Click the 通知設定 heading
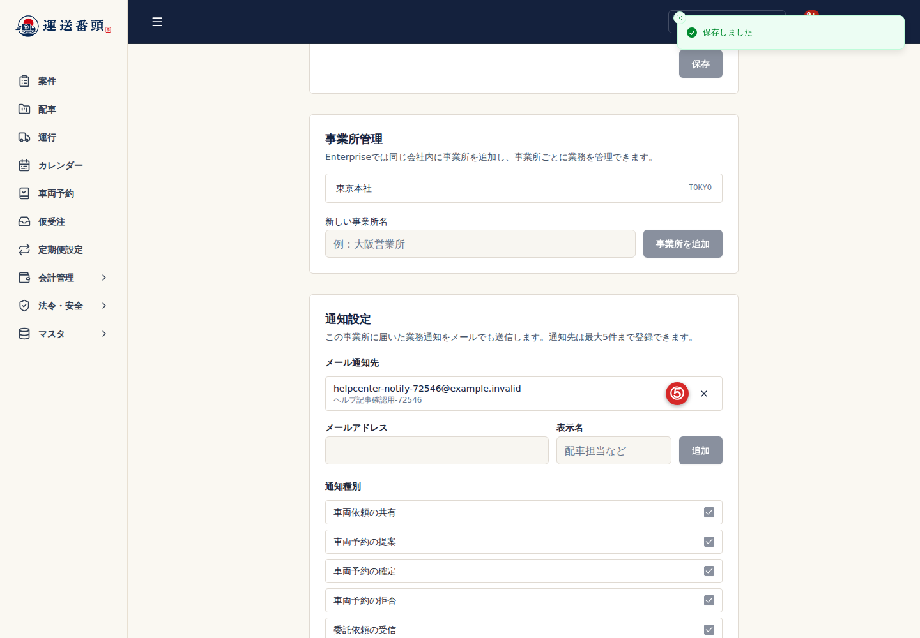The height and width of the screenshot is (638, 920). 348,319
